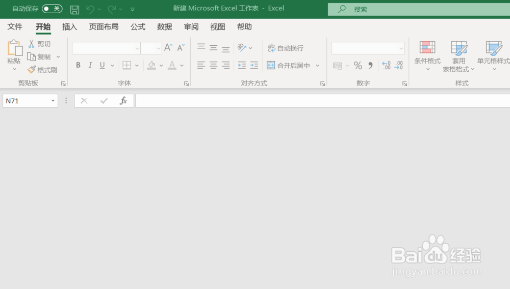Open the 视图 ribbon tab

218,26
